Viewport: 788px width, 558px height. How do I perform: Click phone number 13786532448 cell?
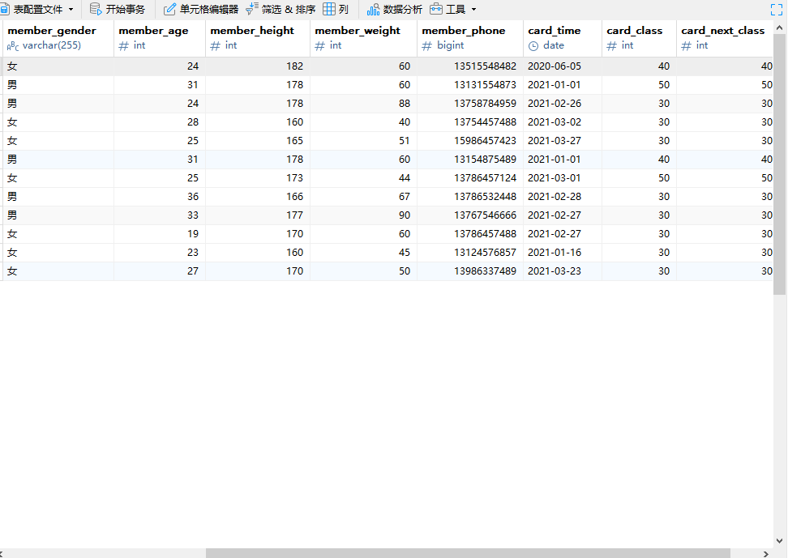470,196
